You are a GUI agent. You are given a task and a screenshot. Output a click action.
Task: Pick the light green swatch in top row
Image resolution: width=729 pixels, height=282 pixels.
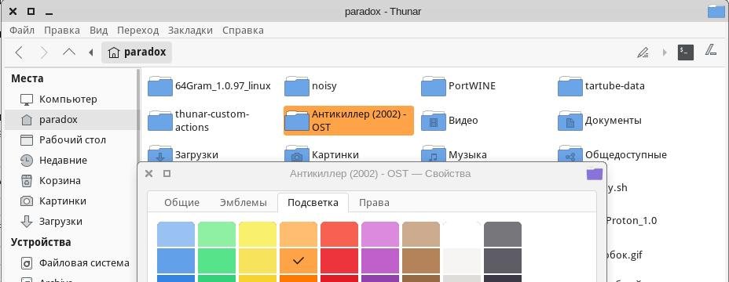click(217, 234)
